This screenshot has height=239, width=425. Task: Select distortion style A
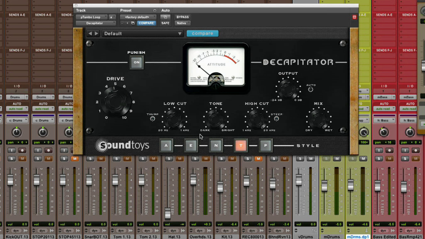(166, 146)
